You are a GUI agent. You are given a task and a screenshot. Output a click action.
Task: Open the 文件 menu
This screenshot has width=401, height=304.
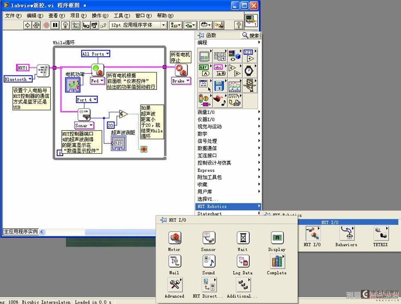13,16
